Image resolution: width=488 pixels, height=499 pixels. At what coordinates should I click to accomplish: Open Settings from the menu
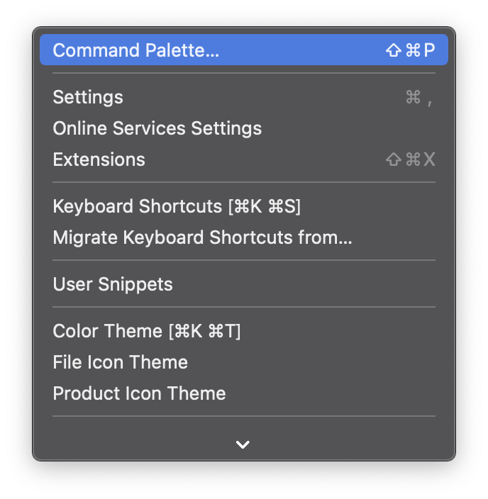click(x=244, y=97)
